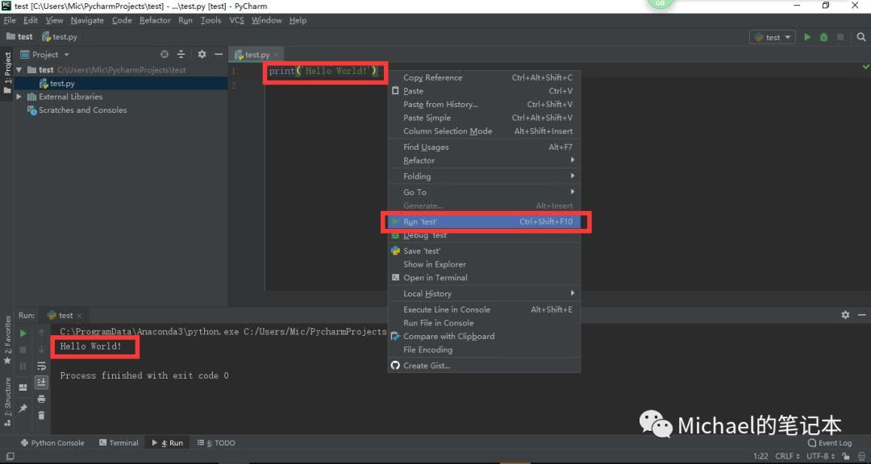The height and width of the screenshot is (464, 871).
Task: Rerun 'test' with Run panel green arrow
Action: coord(23,333)
